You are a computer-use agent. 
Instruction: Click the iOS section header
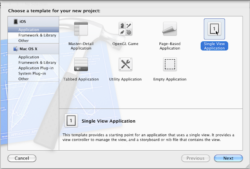pyautogui.click(x=33, y=22)
